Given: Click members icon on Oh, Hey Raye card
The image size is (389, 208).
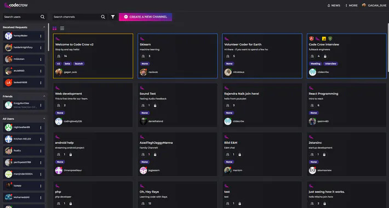Looking at the screenshot, I should click(143, 204).
